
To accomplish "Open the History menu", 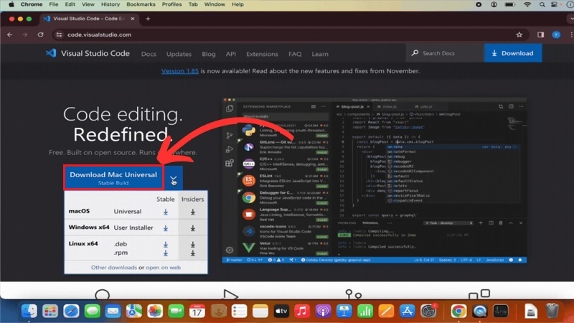I will 110,4.
